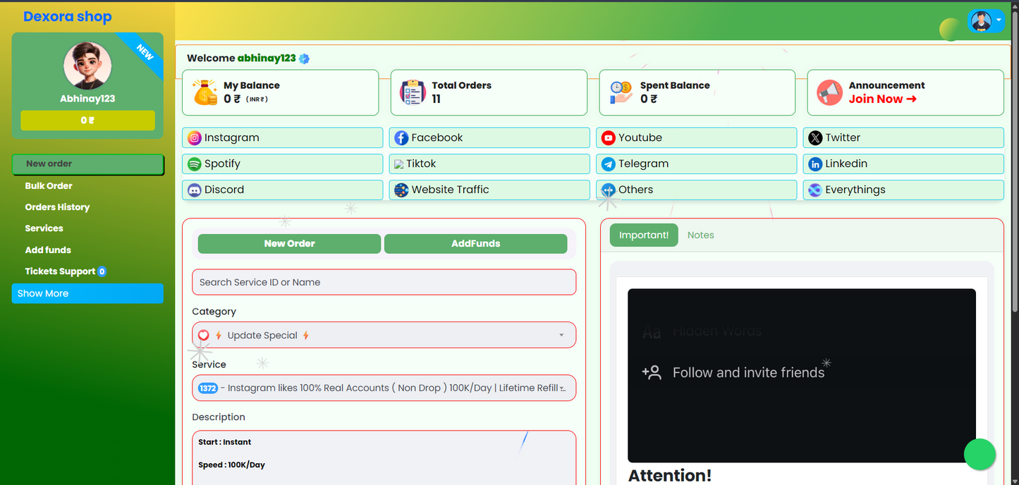This screenshot has height=485, width=1019.
Task: Click the My Balance money bag icon
Action: click(205, 92)
